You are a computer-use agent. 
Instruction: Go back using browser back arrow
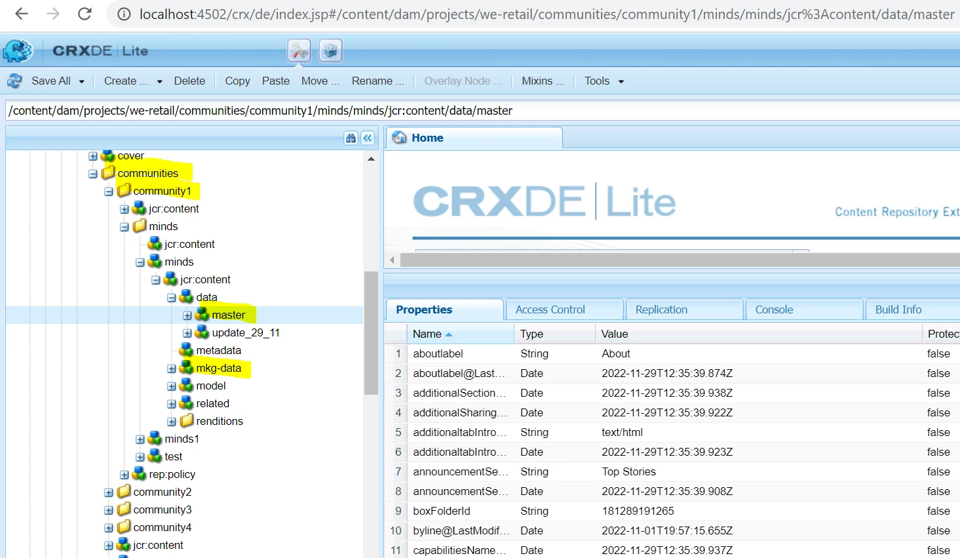(22, 14)
